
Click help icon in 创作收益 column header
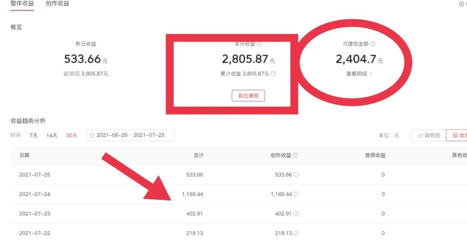(296, 155)
